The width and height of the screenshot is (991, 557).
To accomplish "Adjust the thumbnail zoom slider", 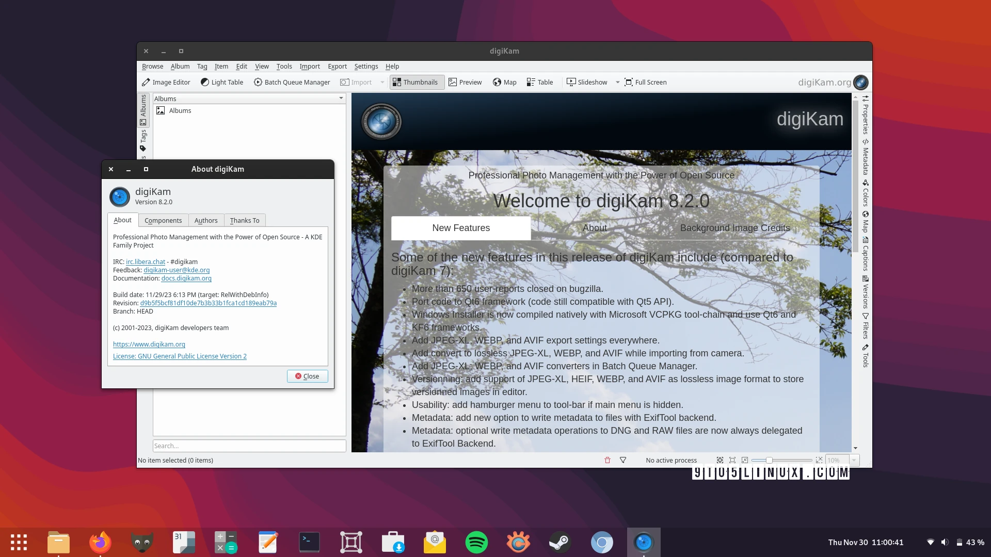I will click(x=769, y=460).
